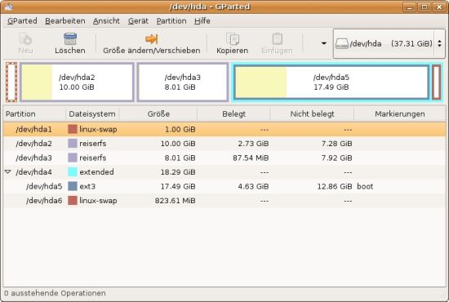Viewport: 449px width, 302px height.
Task: Open the Bearbeiten menu
Action: 65,21
